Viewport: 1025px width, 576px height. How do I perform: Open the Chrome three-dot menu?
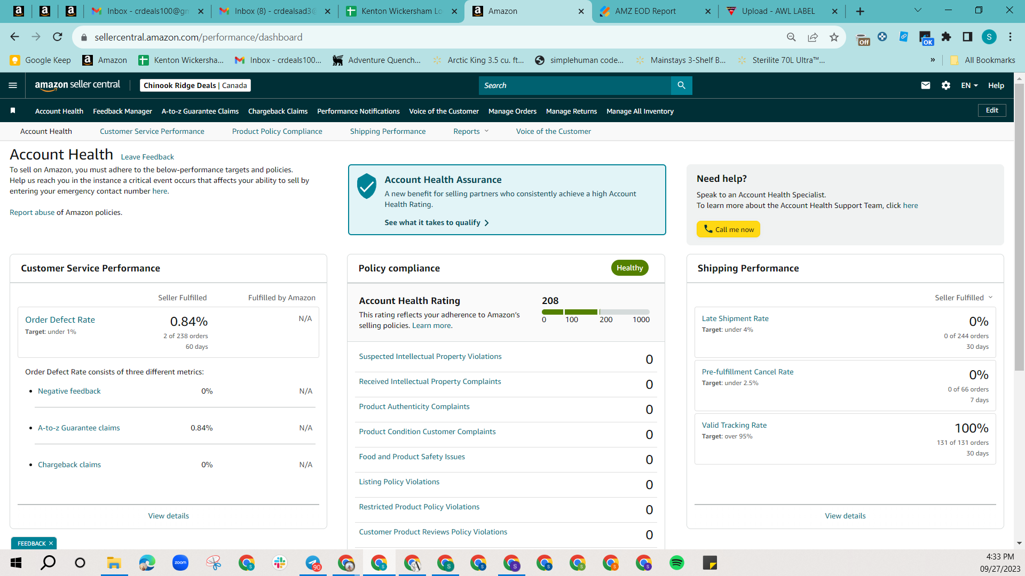pyautogui.click(x=1010, y=37)
